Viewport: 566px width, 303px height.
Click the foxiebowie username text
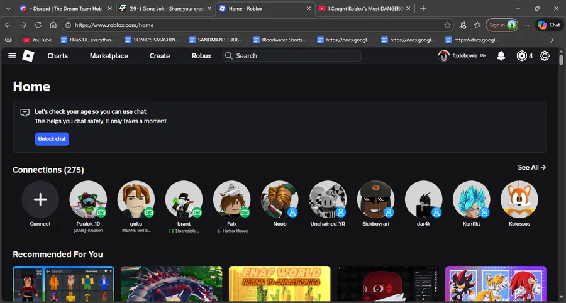pos(465,56)
